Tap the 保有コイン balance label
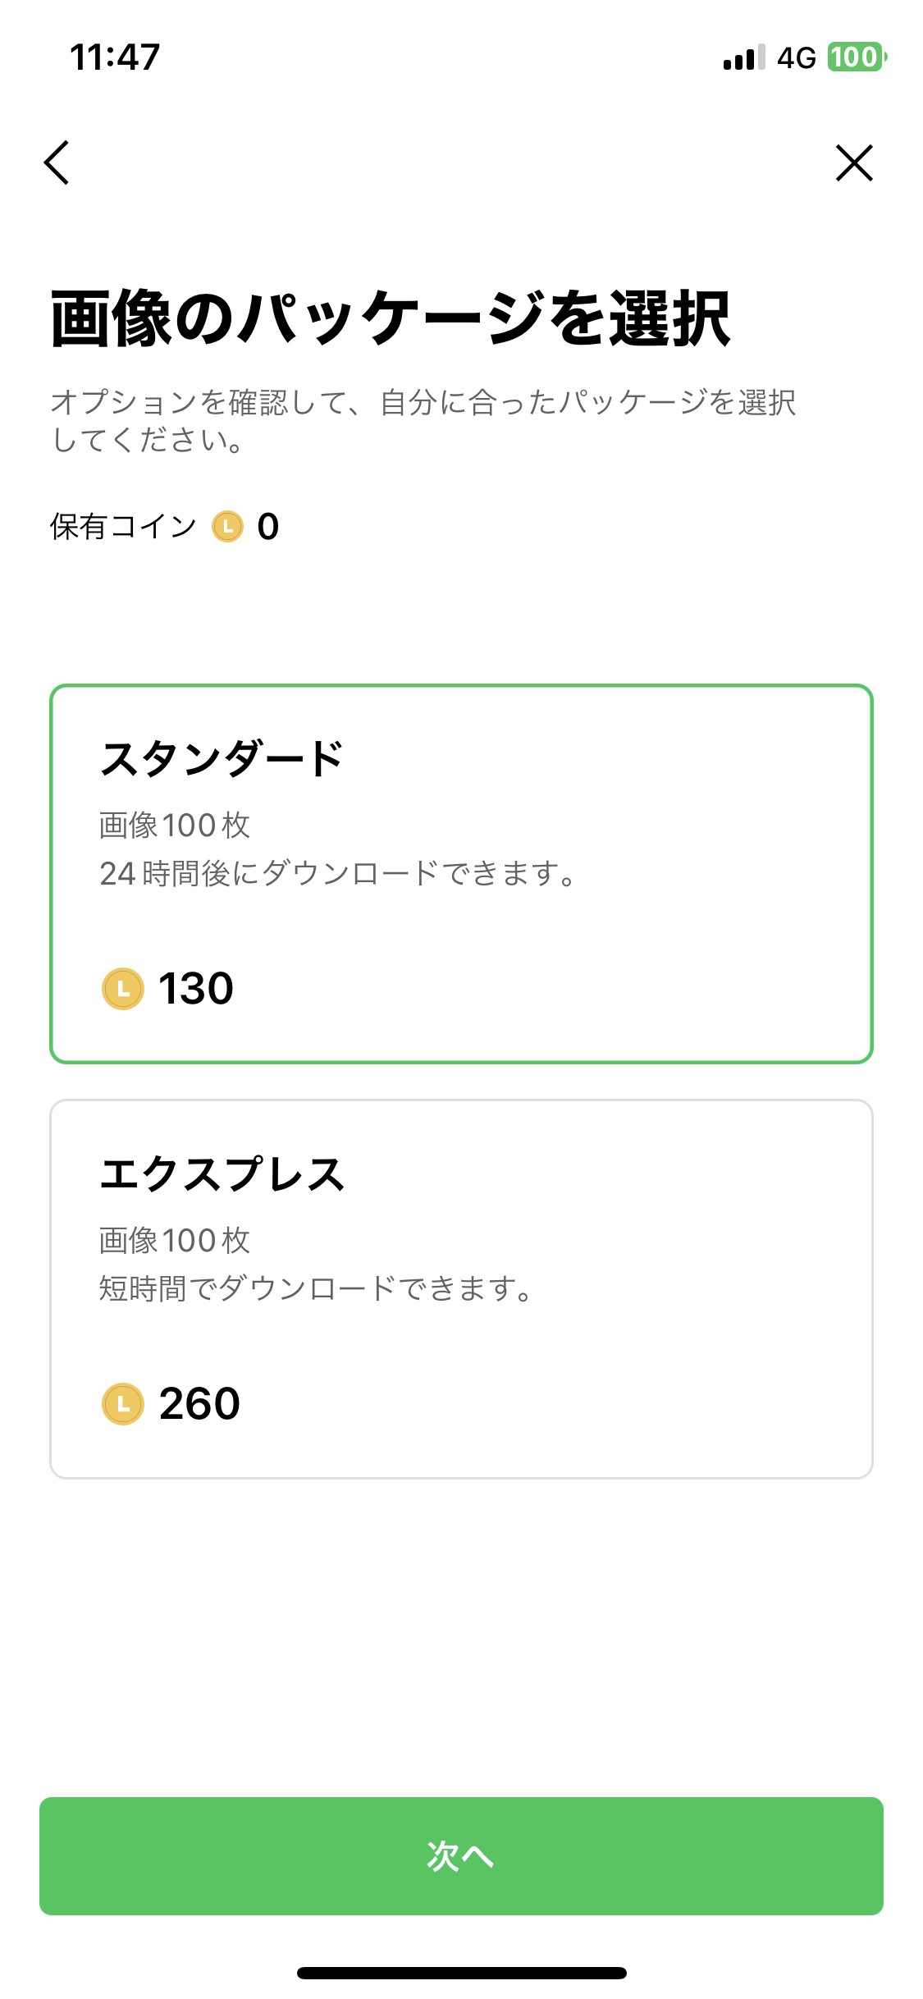This screenshot has height=1999, width=923. (123, 527)
